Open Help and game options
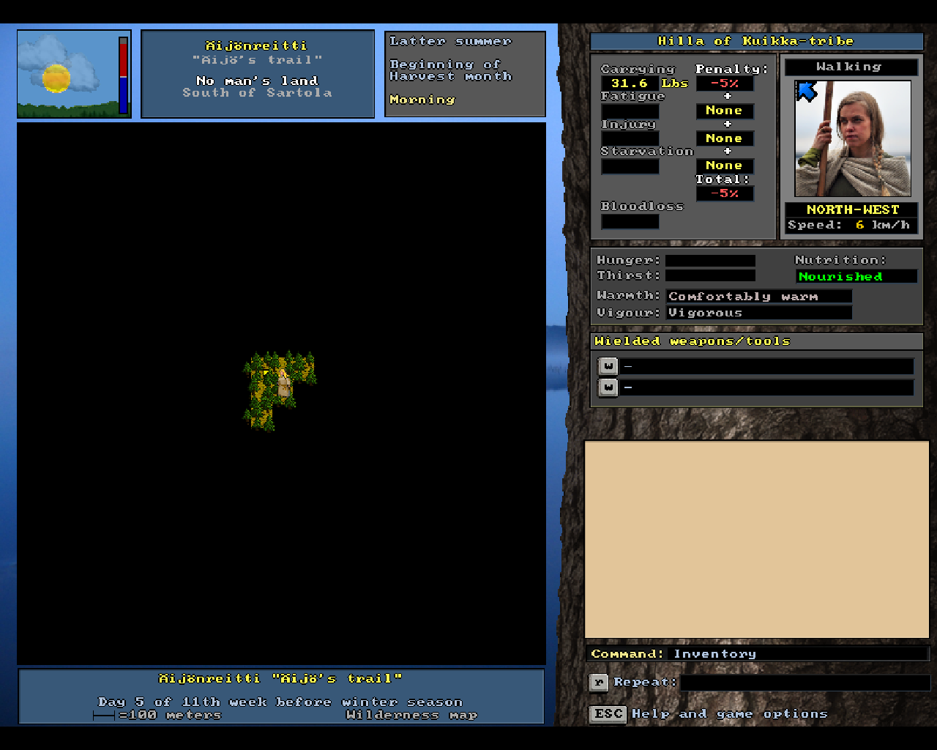The height and width of the screenshot is (750, 937). (729, 714)
